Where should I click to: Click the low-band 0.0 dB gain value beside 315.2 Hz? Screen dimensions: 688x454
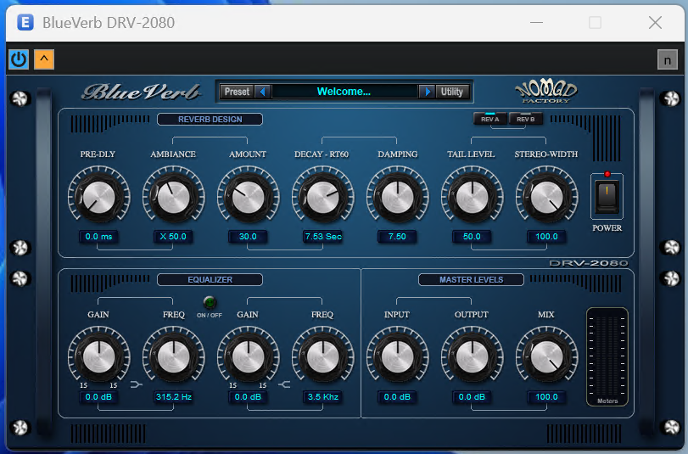click(98, 397)
